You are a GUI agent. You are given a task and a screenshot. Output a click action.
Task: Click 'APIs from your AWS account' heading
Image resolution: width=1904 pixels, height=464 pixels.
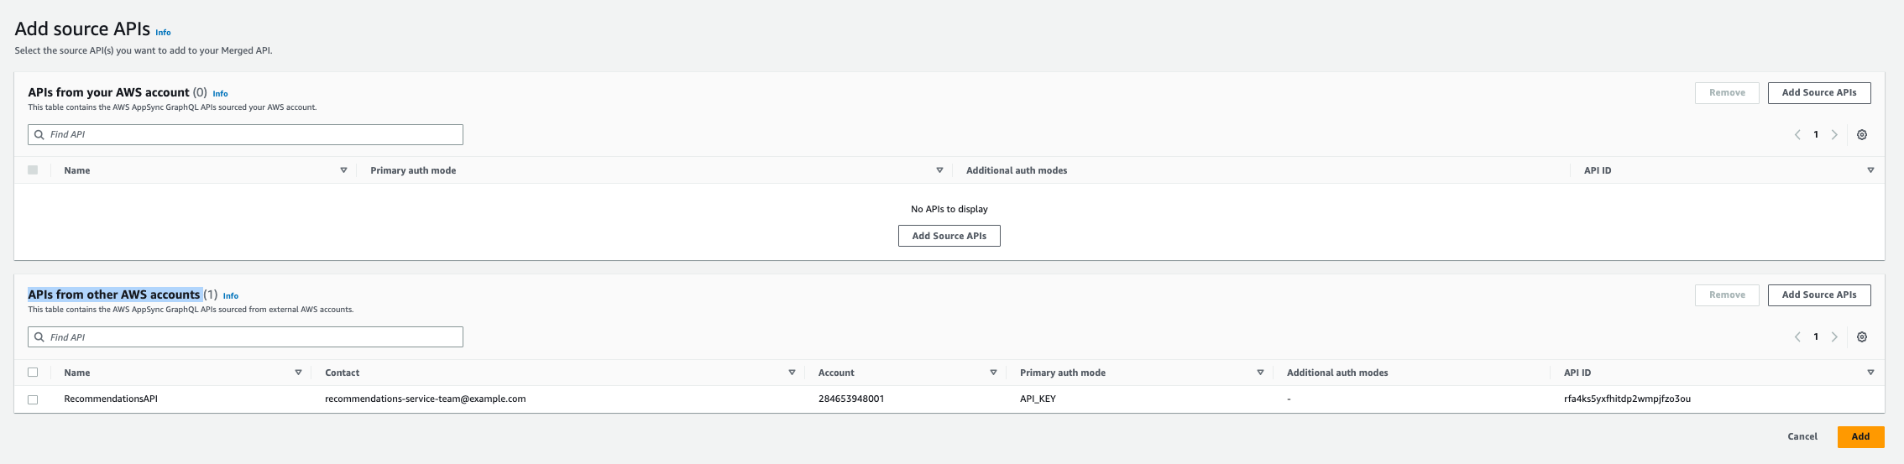109,92
